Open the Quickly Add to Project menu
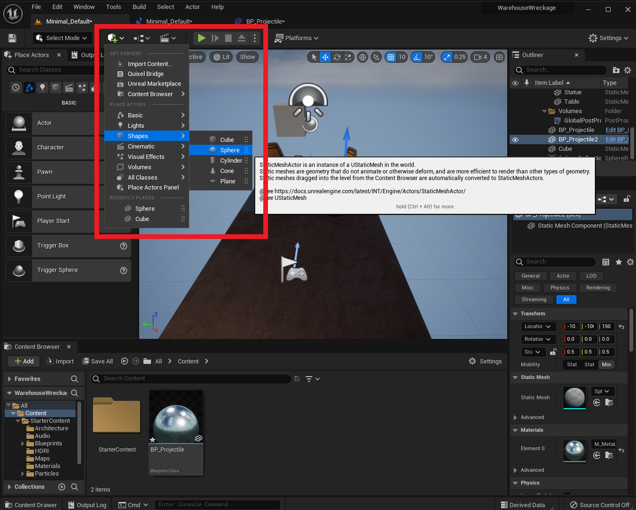 click(x=116, y=38)
